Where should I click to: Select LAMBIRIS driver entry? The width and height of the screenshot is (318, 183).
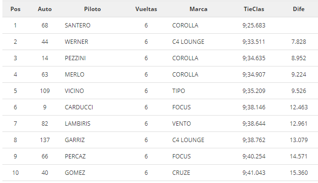tap(78, 124)
